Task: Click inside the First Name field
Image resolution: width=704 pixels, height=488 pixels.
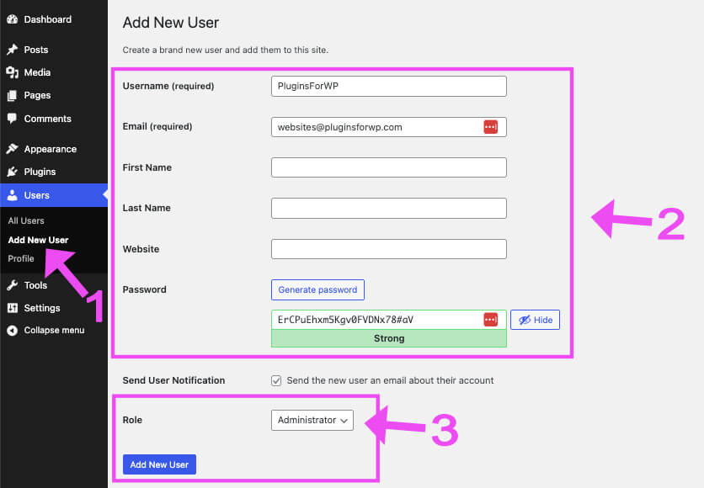Action: click(x=388, y=167)
